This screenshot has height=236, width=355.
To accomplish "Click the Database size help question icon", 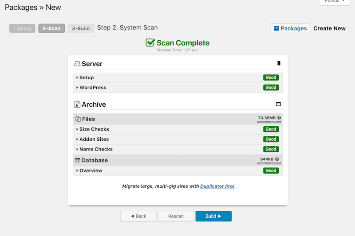I will 277,159.
